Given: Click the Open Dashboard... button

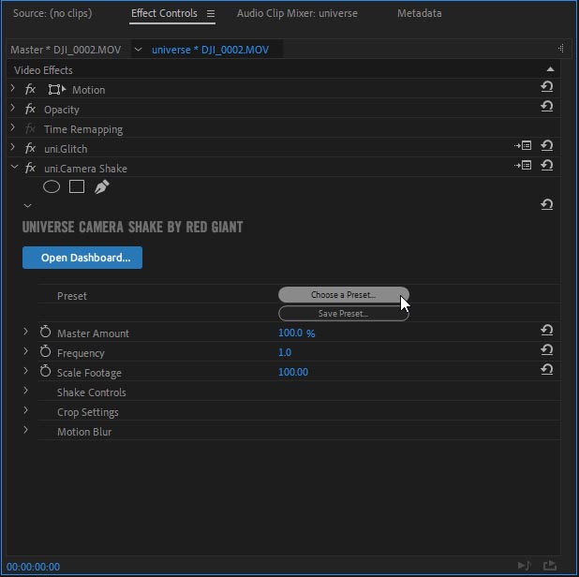Looking at the screenshot, I should coord(82,258).
